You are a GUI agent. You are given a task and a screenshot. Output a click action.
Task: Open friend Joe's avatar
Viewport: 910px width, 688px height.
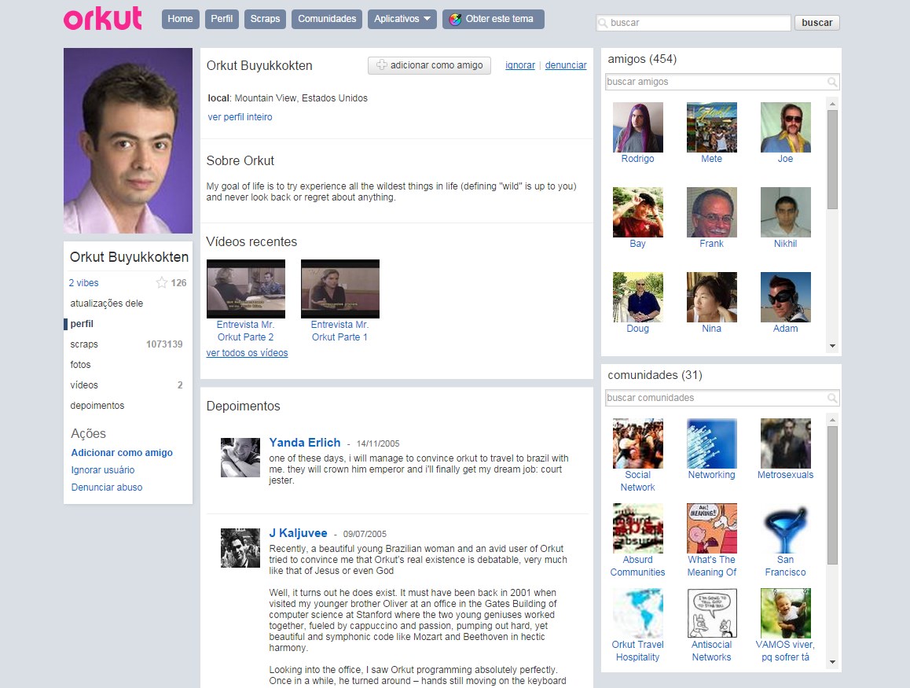pyautogui.click(x=785, y=127)
